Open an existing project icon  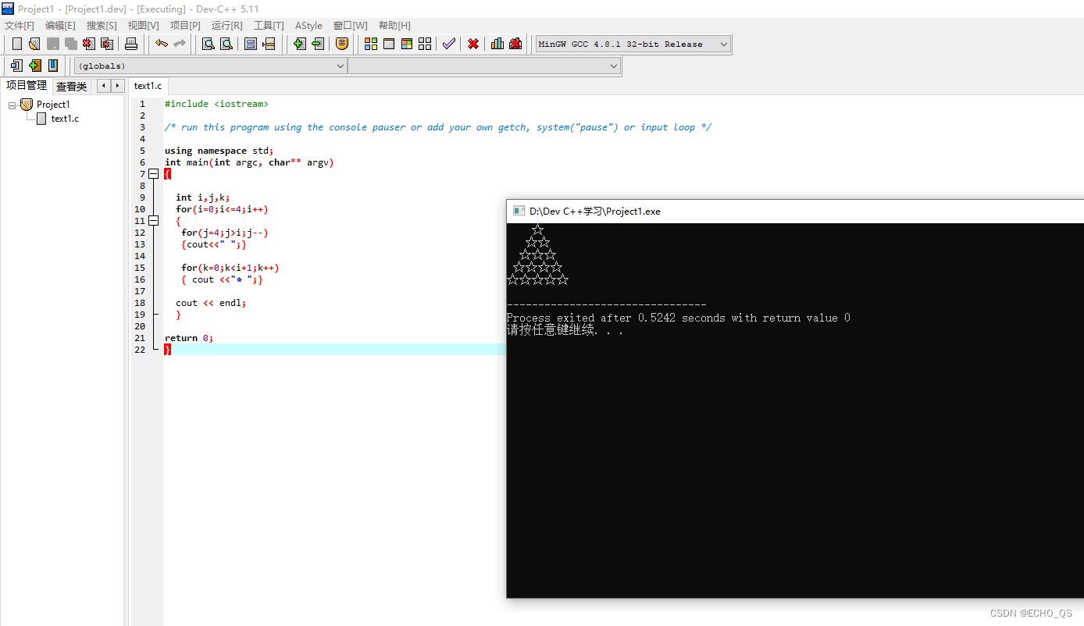(x=34, y=44)
